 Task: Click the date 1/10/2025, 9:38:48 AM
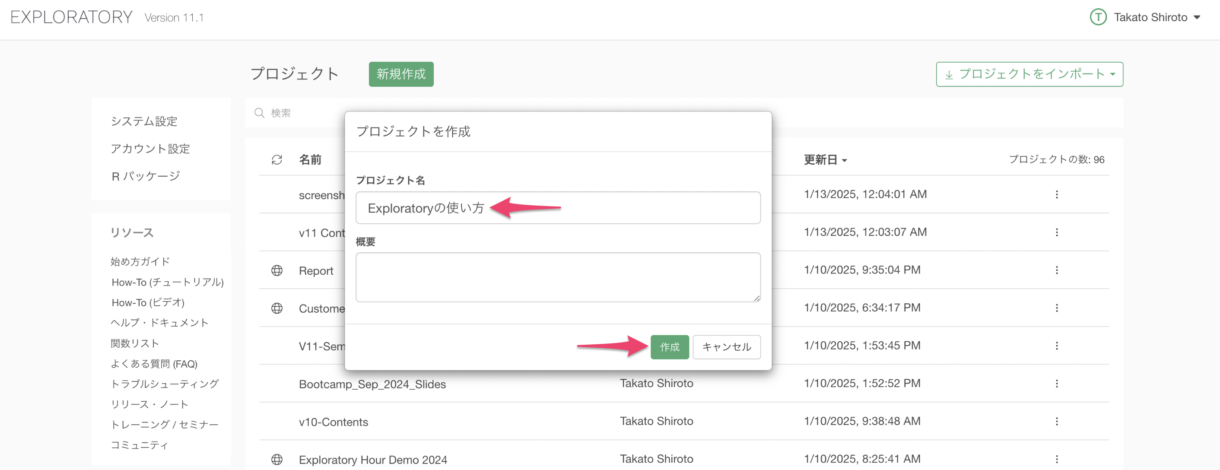(x=862, y=421)
